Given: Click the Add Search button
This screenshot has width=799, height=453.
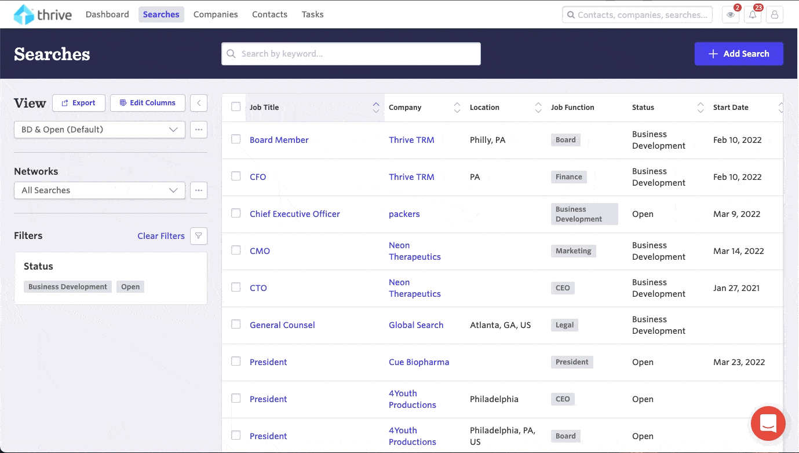Looking at the screenshot, I should point(739,54).
